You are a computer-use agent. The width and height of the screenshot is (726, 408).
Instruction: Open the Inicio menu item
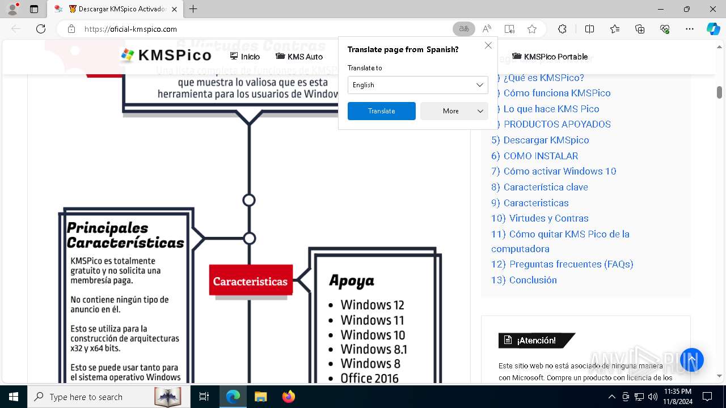[245, 57]
